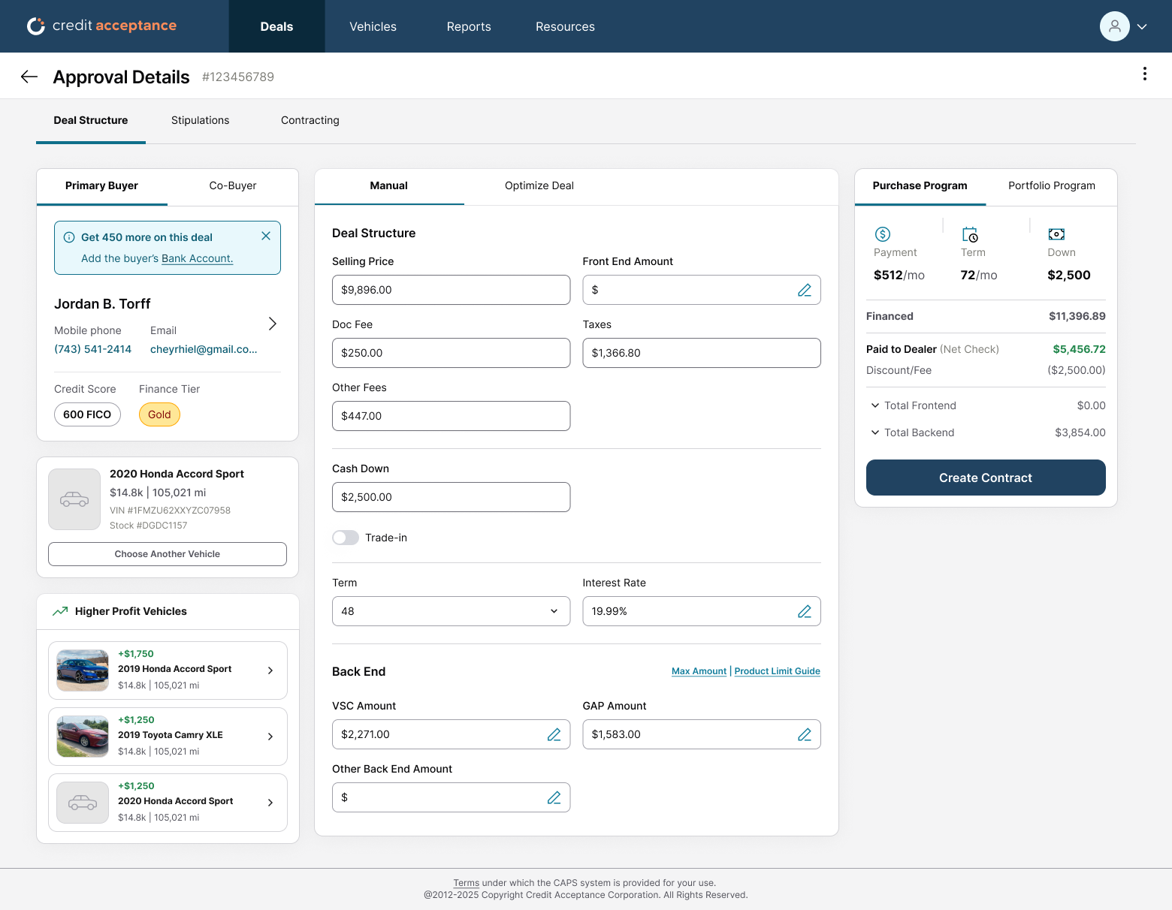
Task: Switch to the Optimize Deal tab
Action: tap(539, 185)
